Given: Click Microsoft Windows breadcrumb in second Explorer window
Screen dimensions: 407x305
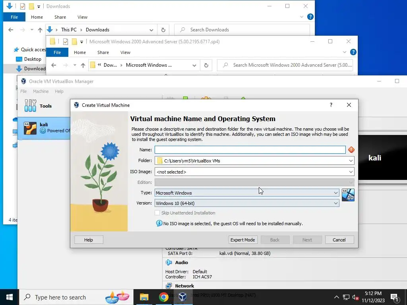Looking at the screenshot, I should click(149, 65).
